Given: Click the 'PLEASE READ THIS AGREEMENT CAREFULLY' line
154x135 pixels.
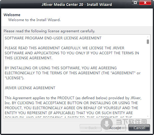Looking at the screenshot, I should (x=65, y=48).
